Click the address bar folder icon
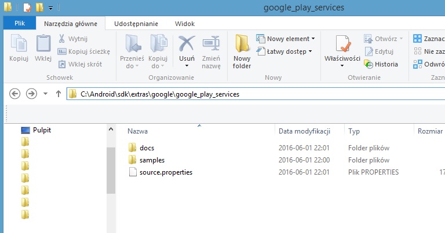445x233 pixels. point(73,94)
